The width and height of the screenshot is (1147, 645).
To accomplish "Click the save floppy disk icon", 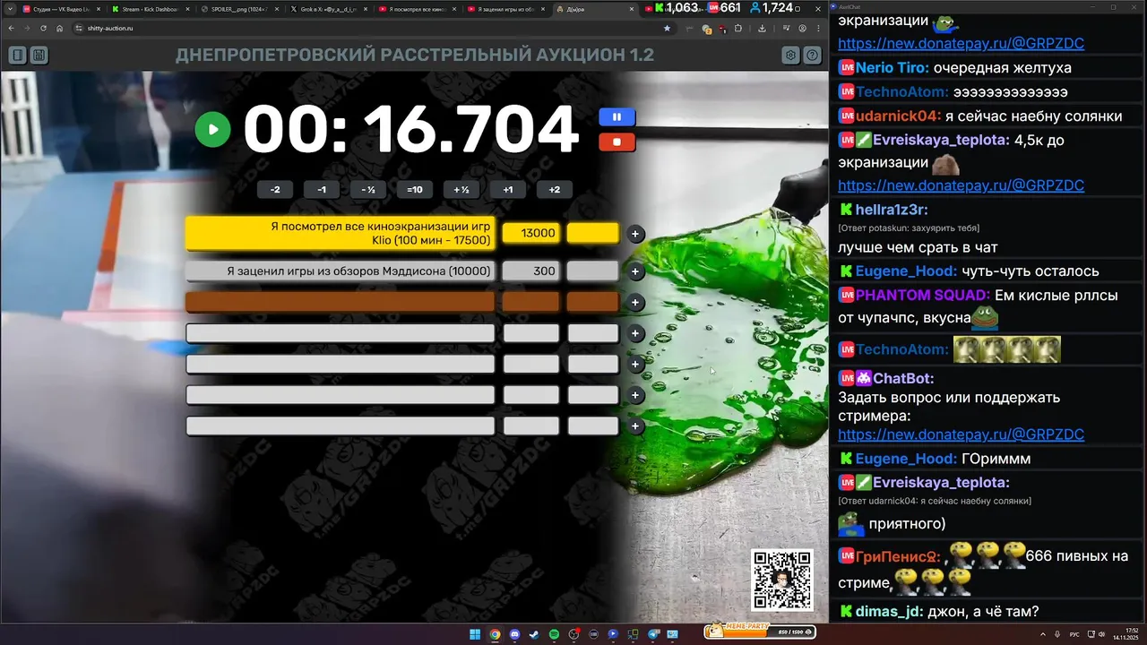I will coord(39,56).
